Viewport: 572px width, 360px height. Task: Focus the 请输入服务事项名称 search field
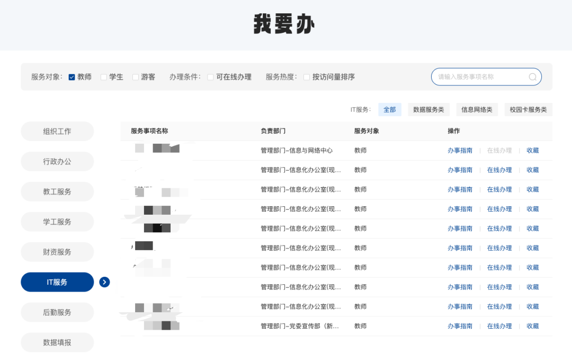479,77
